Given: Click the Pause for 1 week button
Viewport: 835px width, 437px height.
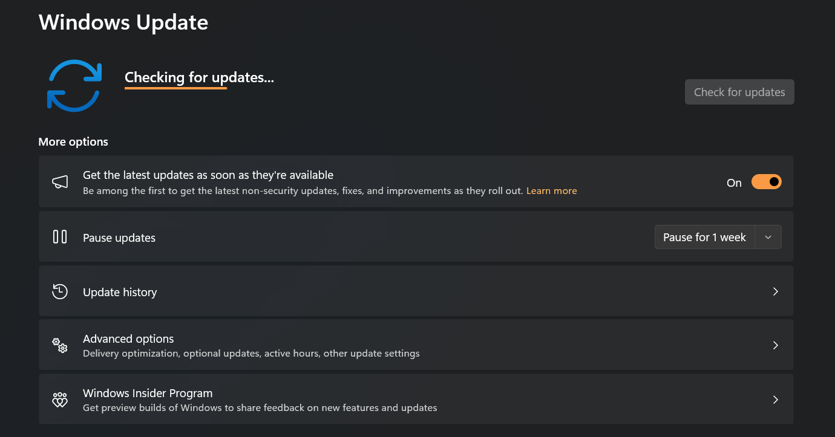Looking at the screenshot, I should click(x=704, y=238).
